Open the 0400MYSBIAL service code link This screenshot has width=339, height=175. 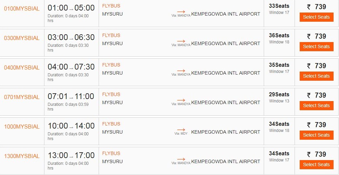tap(22, 67)
